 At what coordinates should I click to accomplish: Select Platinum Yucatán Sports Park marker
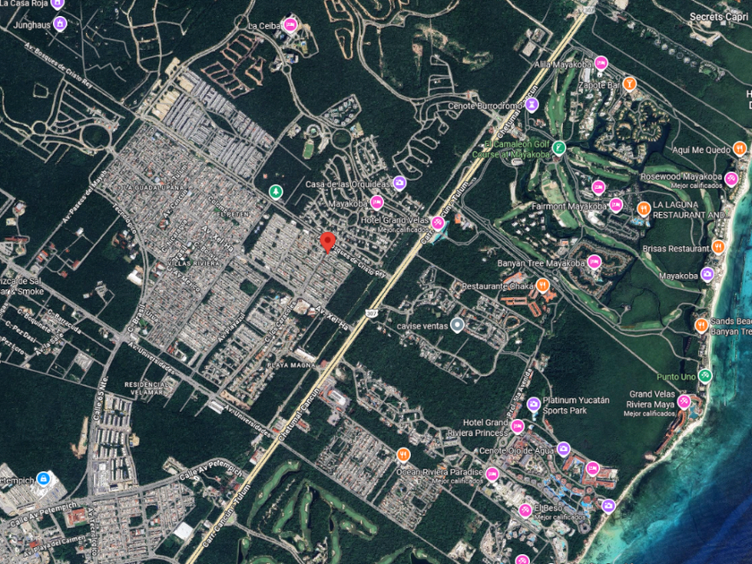click(x=534, y=405)
